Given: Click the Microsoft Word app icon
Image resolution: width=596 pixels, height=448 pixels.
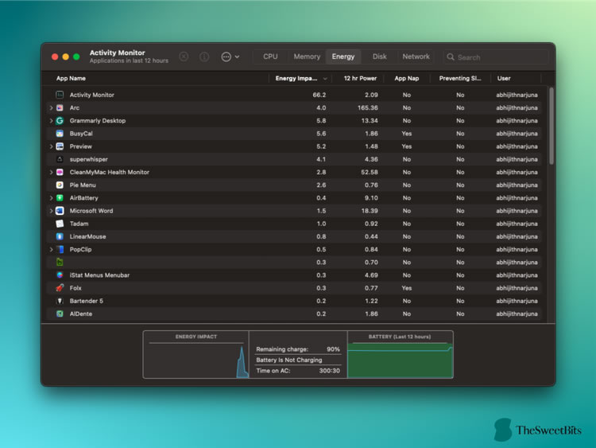Looking at the screenshot, I should pos(60,211).
